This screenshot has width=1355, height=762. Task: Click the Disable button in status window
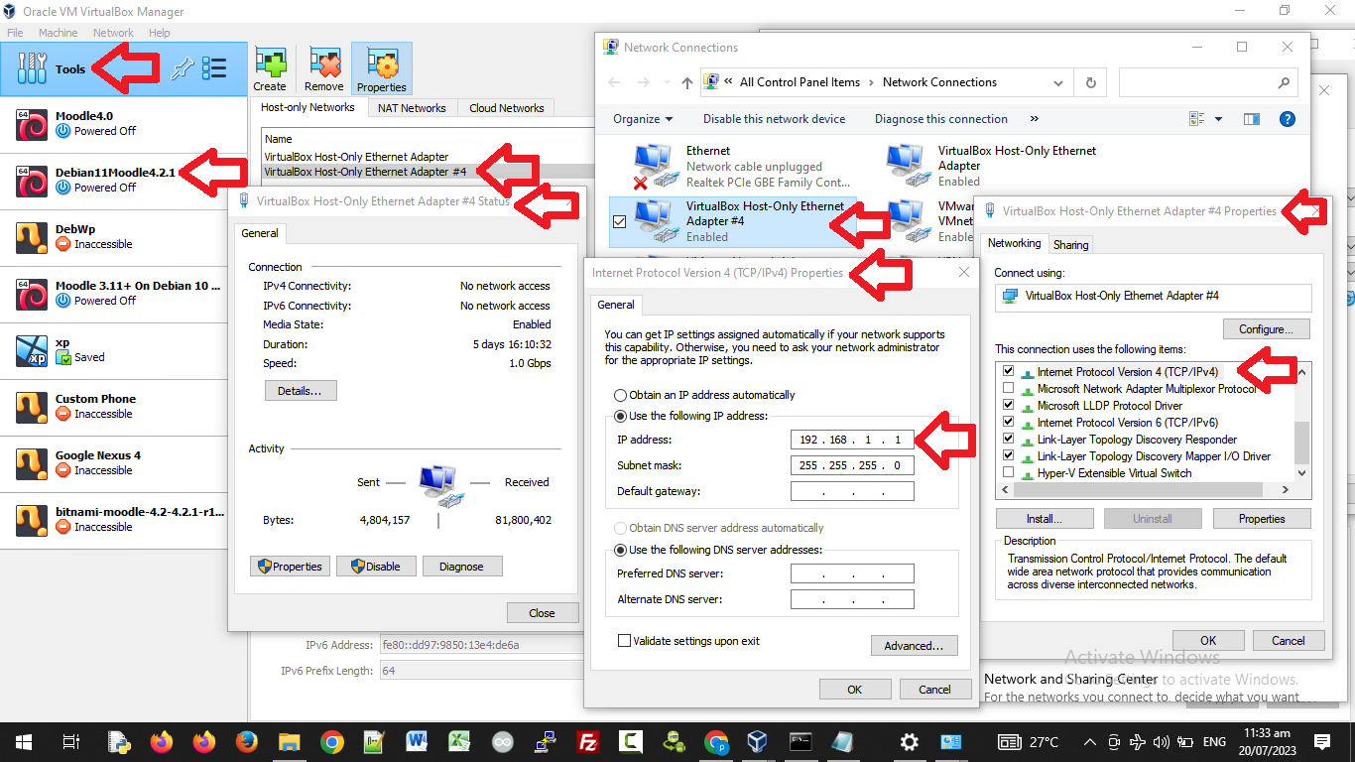(375, 567)
